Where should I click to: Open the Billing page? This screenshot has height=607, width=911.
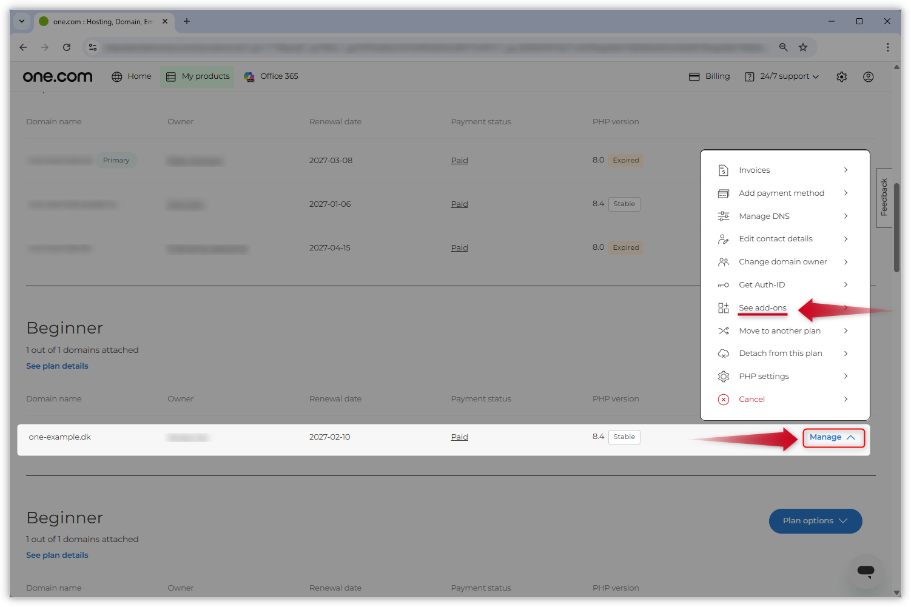click(x=710, y=76)
